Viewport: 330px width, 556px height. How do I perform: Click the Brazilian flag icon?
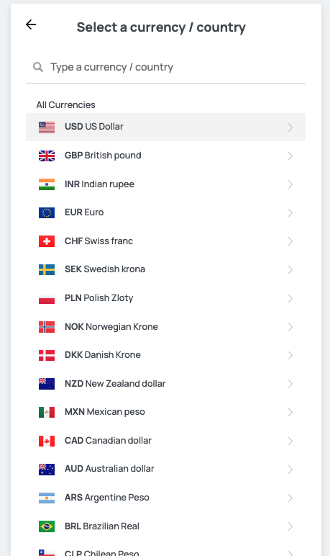[47, 526]
